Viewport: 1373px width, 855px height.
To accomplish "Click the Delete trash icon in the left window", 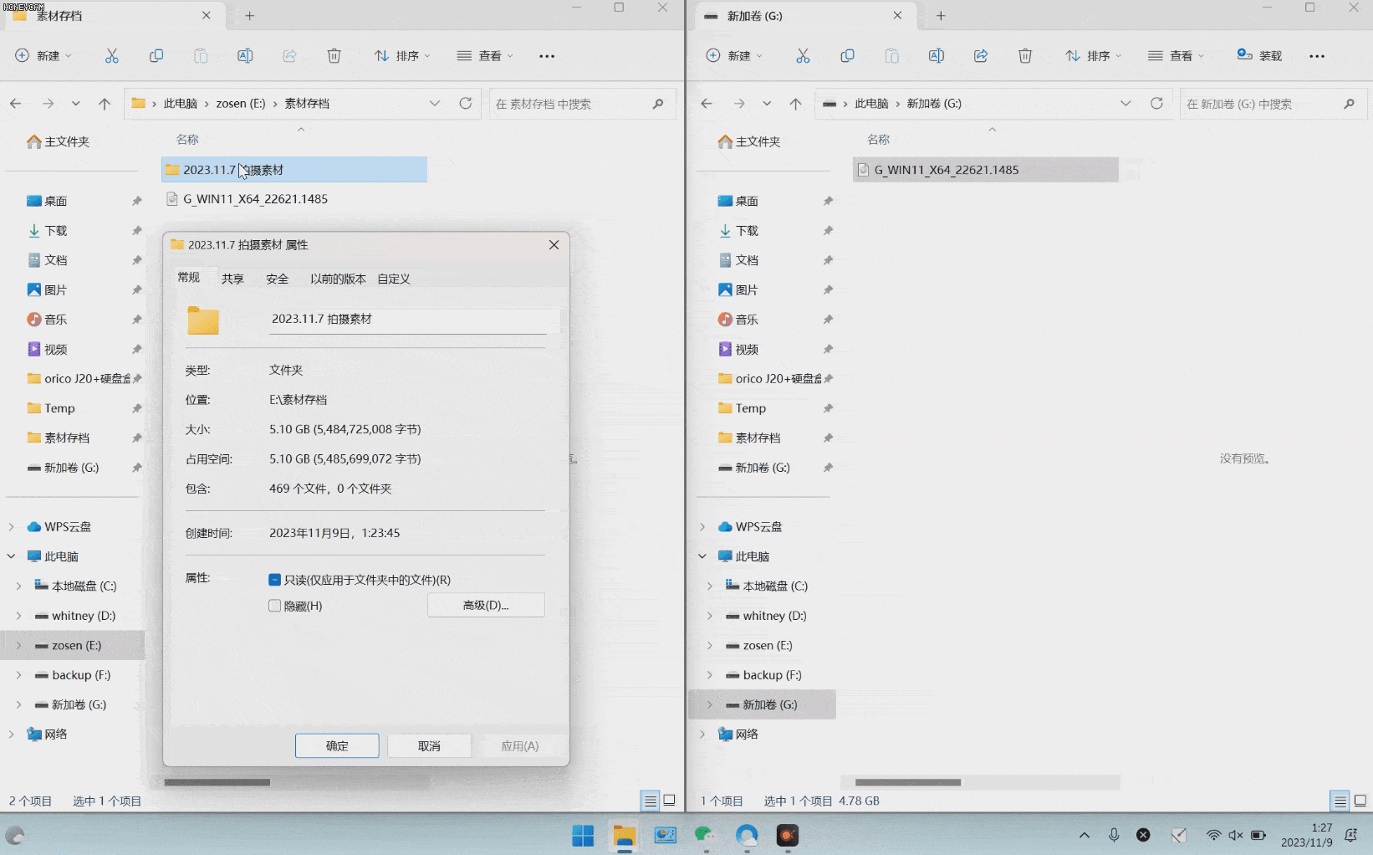I will (x=334, y=56).
